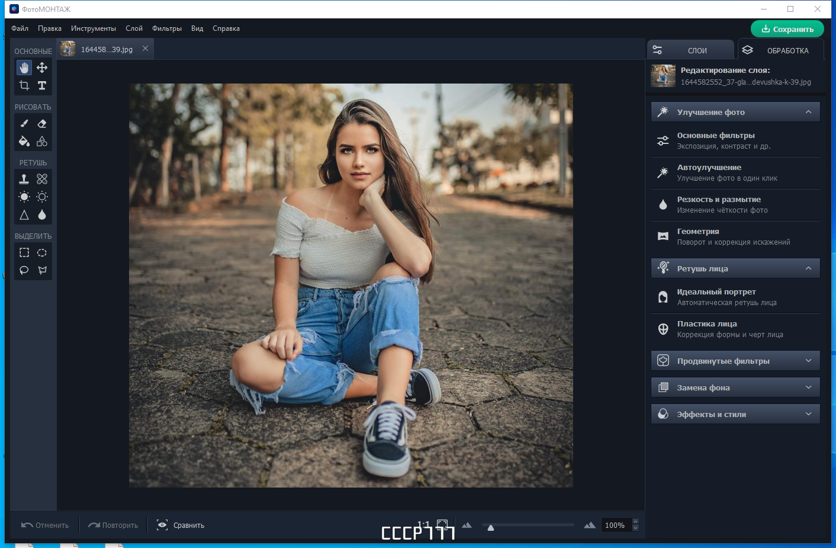The image size is (836, 548).
Task: Select the Text tool
Action: 42,85
